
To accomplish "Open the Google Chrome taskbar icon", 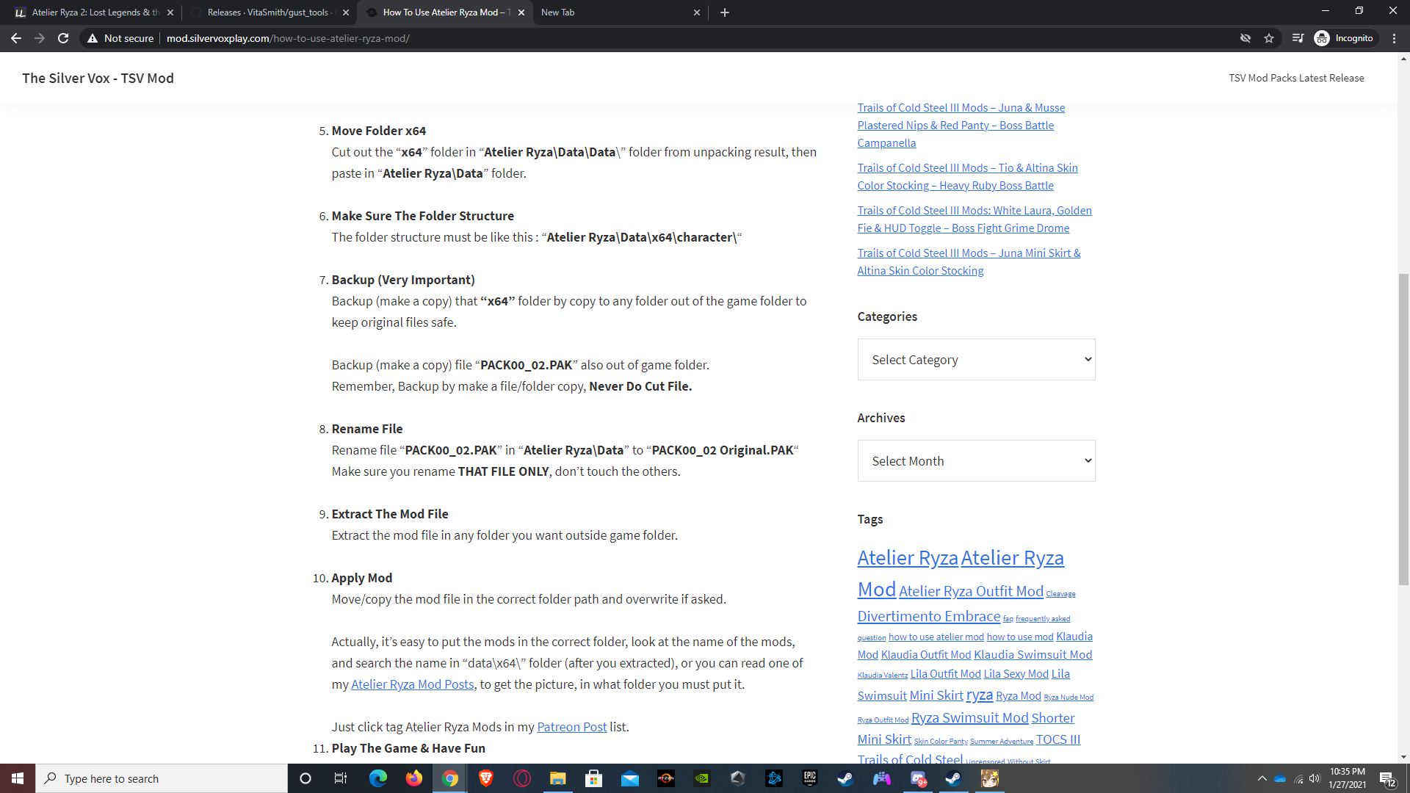I will coord(449,778).
